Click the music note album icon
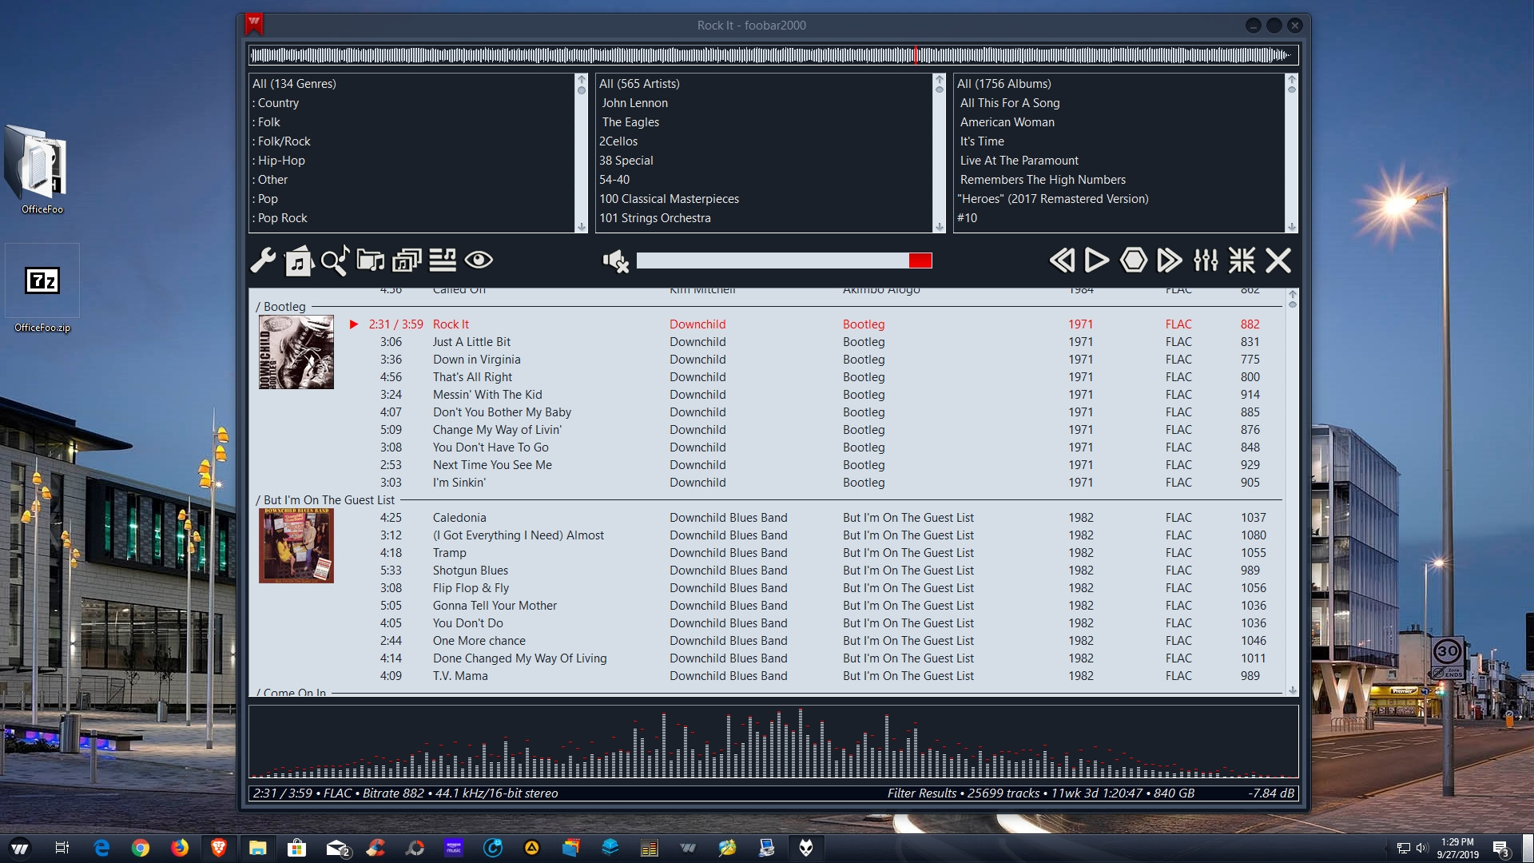Viewport: 1534px width, 863px height. [298, 260]
